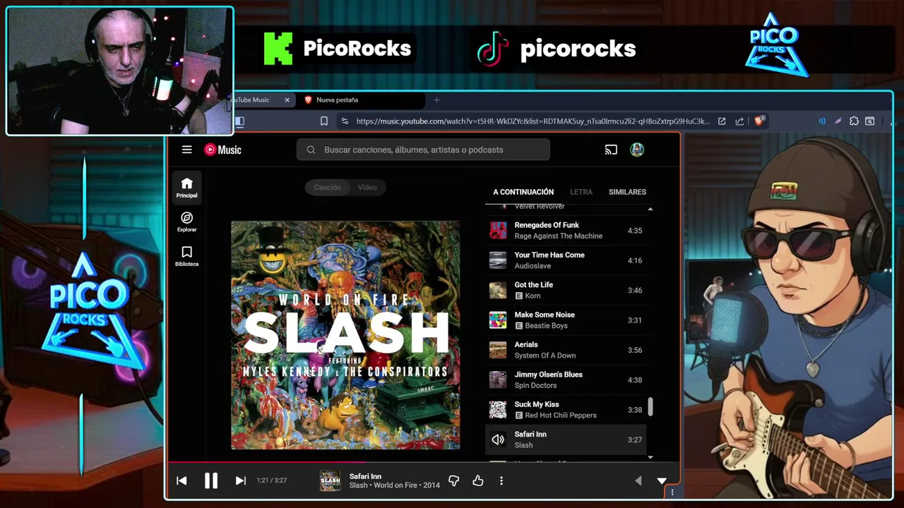904x508 pixels.
Task: Skip to the next track
Action: tap(240, 480)
